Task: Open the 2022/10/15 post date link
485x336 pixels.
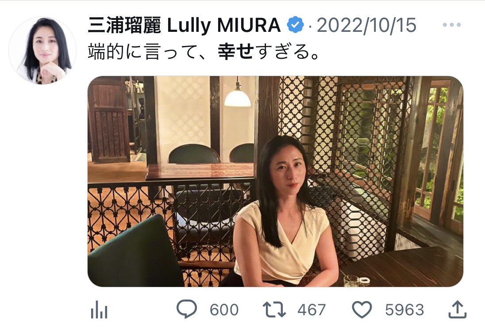Action: click(x=366, y=25)
